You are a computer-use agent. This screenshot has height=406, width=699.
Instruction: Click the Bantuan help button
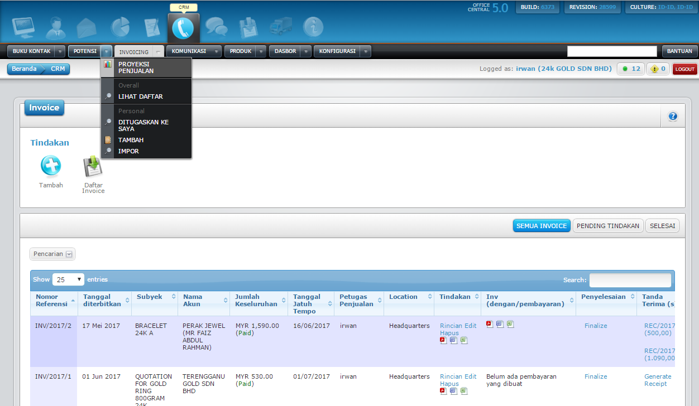[x=680, y=51]
